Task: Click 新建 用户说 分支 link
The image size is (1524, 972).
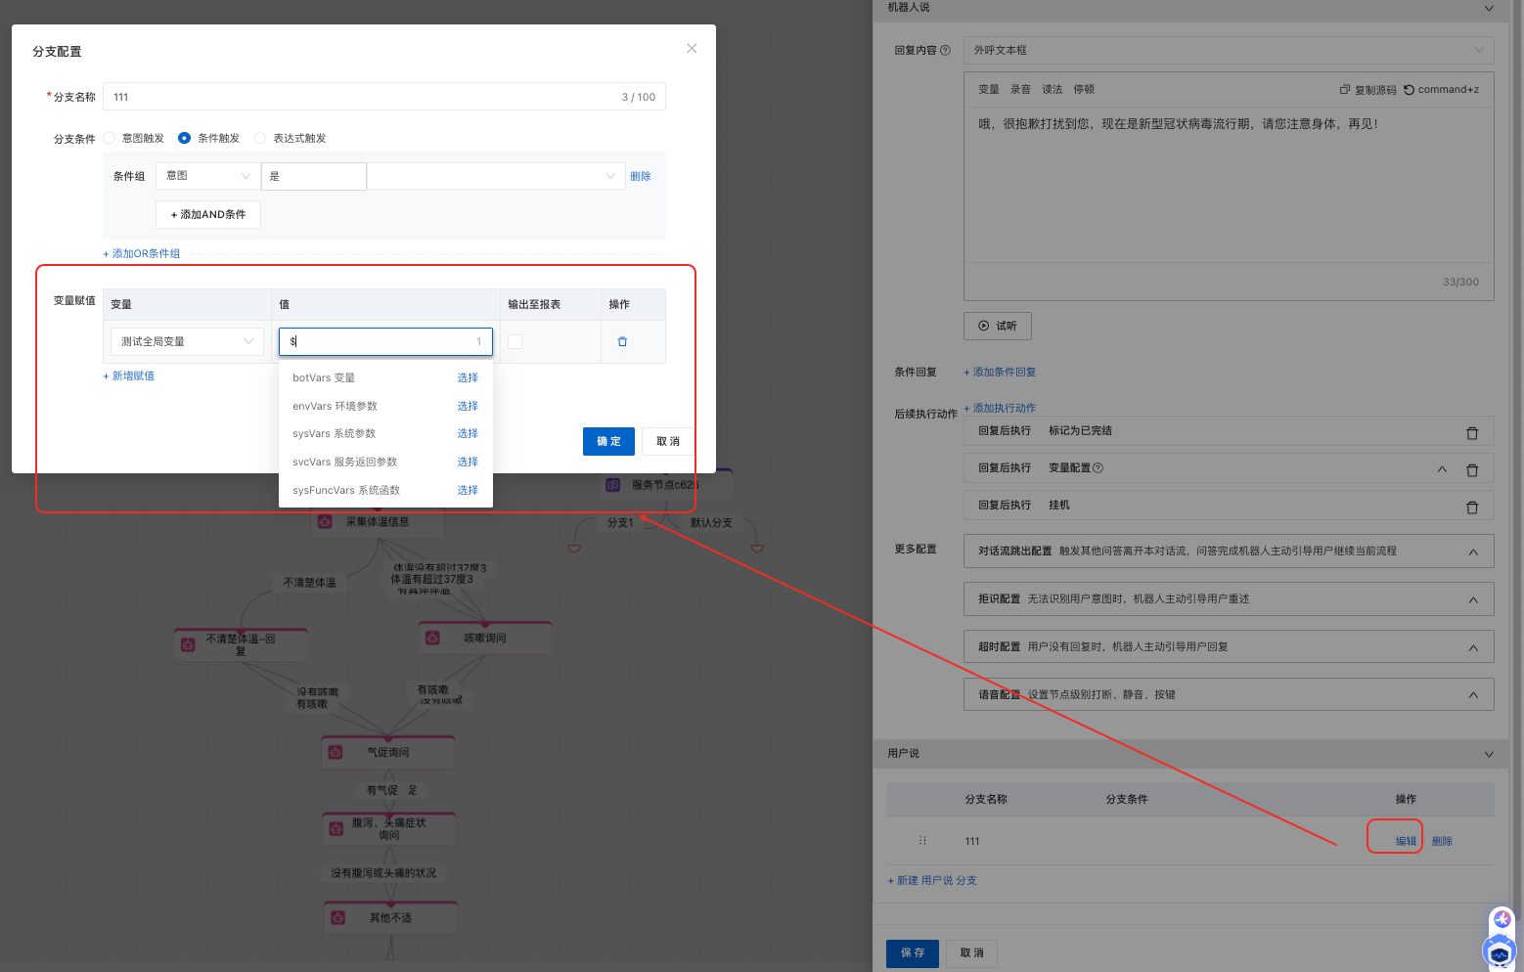Action: coord(932,881)
